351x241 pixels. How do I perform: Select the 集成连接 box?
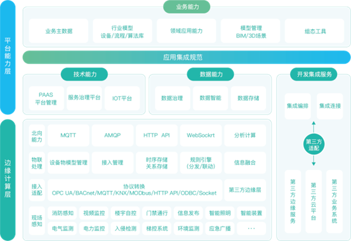[330, 106]
